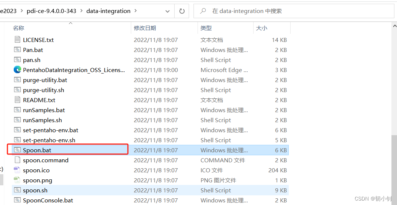Click the 1 KB size of spoon.png
This screenshot has height=205, width=397.
tap(281, 180)
